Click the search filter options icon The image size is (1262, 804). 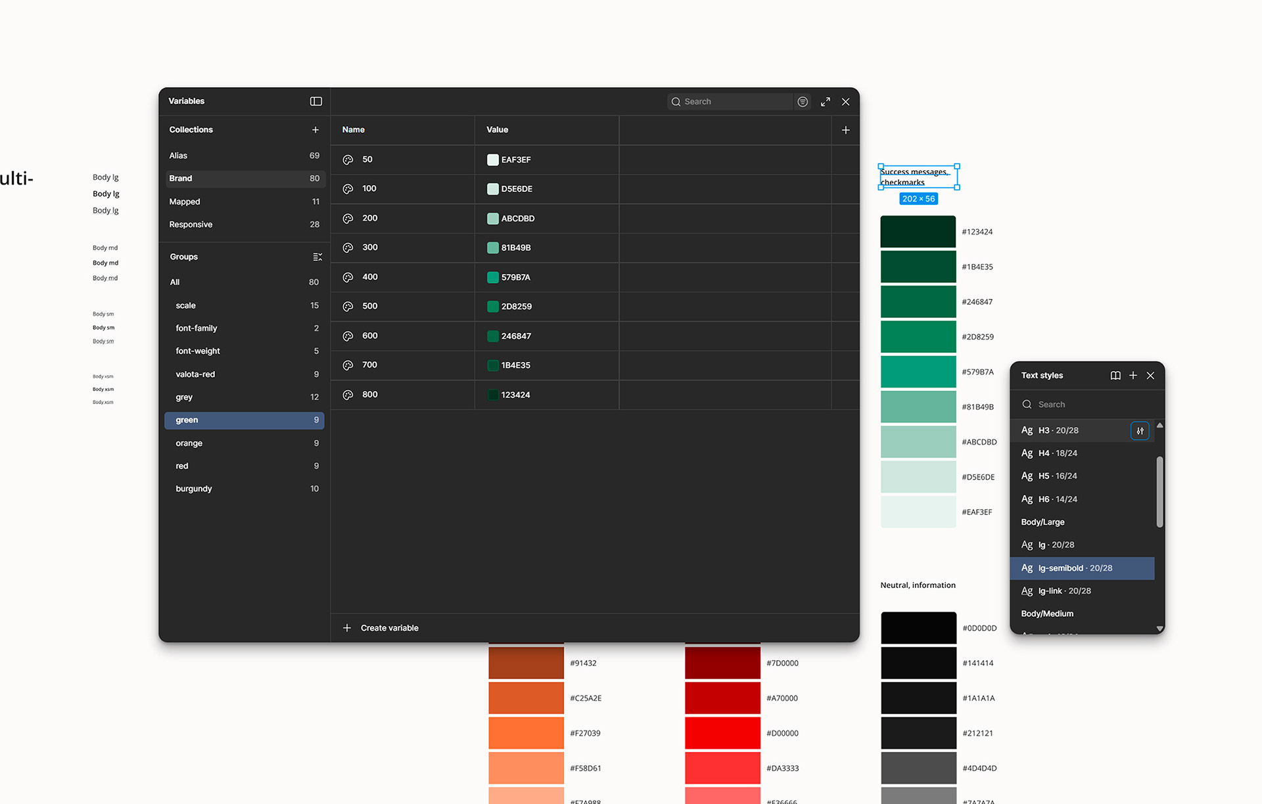coord(803,102)
